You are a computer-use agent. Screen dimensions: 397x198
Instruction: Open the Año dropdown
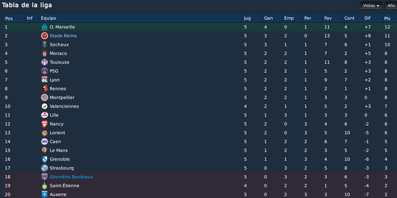pos(391,5)
